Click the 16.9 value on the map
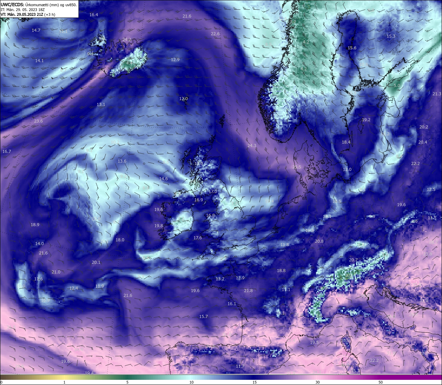 [x=199, y=200]
